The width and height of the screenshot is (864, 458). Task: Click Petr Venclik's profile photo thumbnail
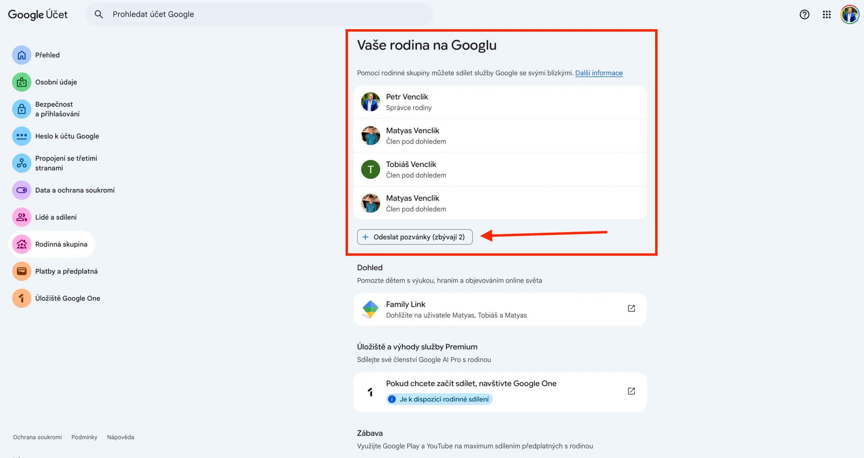click(370, 102)
